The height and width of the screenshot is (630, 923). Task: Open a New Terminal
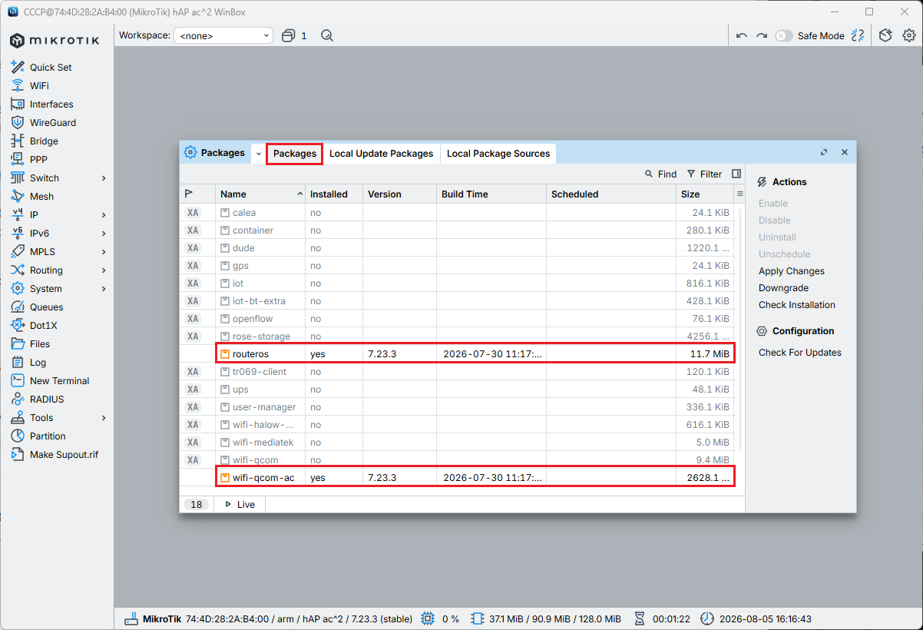pyautogui.click(x=59, y=381)
